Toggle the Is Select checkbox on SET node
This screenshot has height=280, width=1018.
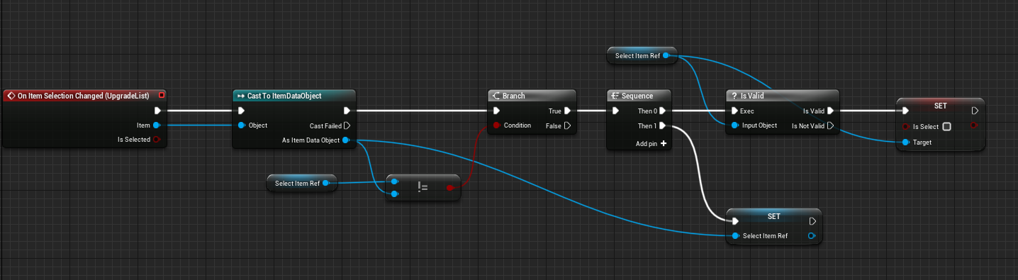[x=947, y=127]
